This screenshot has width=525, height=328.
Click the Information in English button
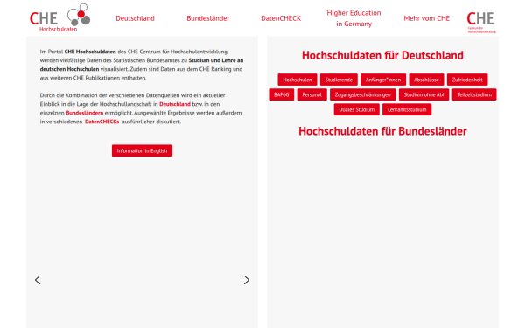[142, 150]
